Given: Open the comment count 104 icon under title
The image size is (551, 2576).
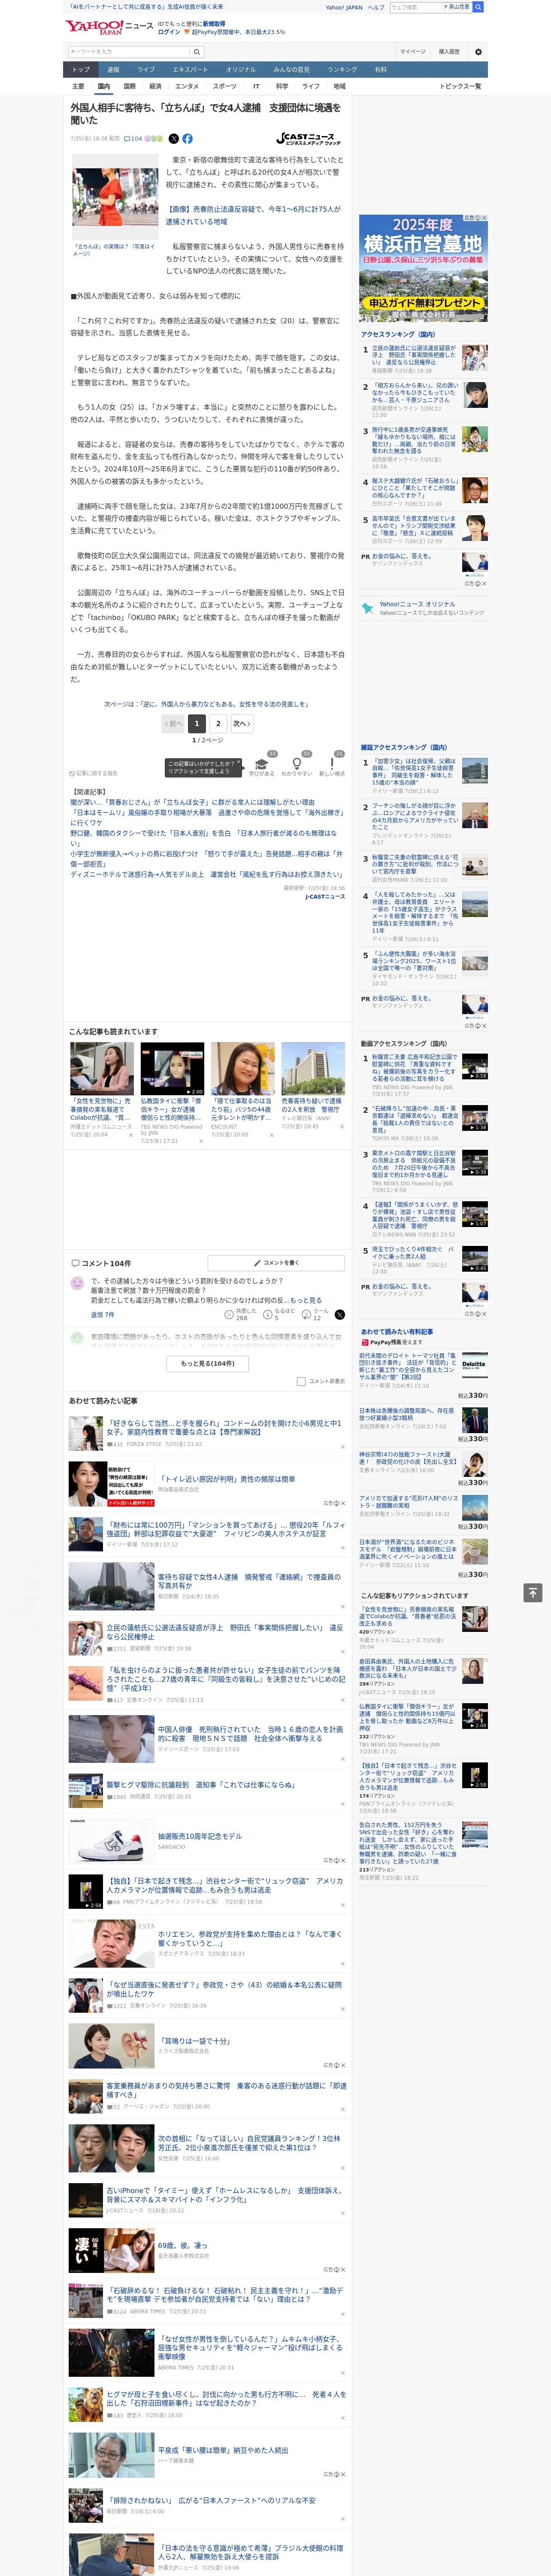Looking at the screenshot, I should [132, 139].
